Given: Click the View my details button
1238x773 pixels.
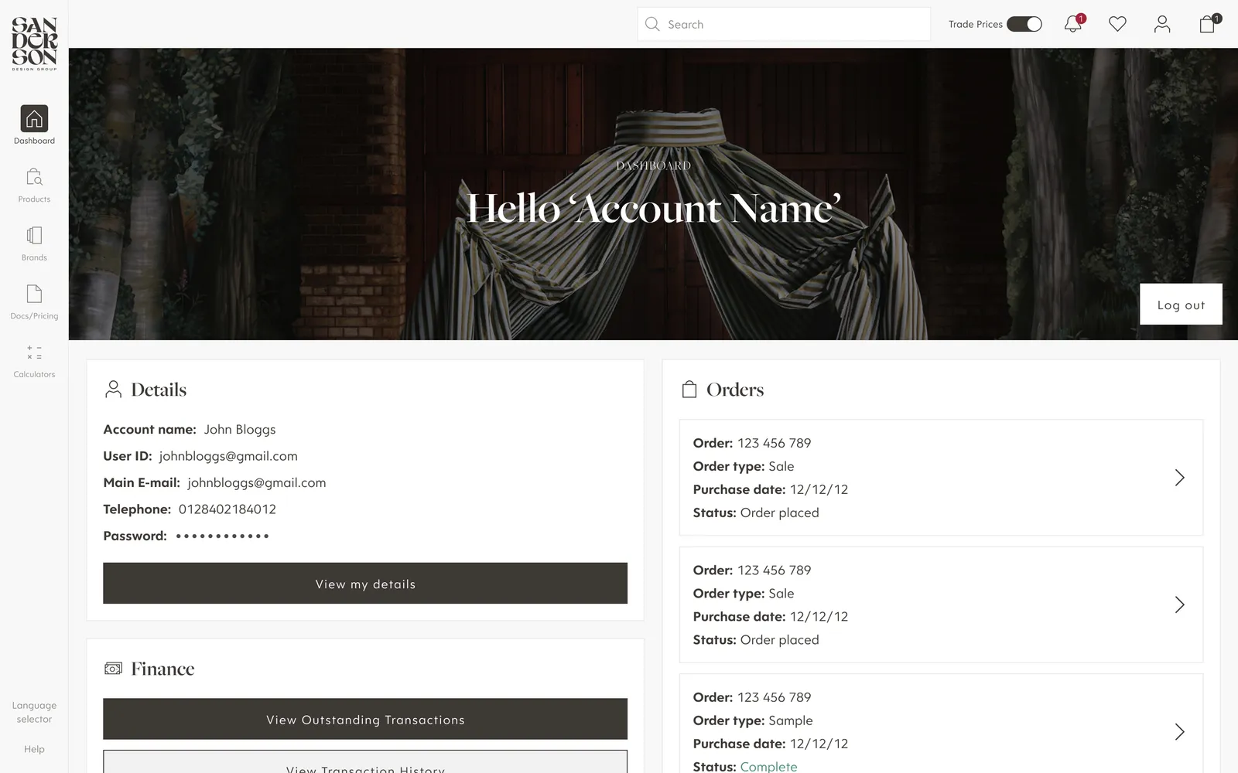Looking at the screenshot, I should click(365, 584).
